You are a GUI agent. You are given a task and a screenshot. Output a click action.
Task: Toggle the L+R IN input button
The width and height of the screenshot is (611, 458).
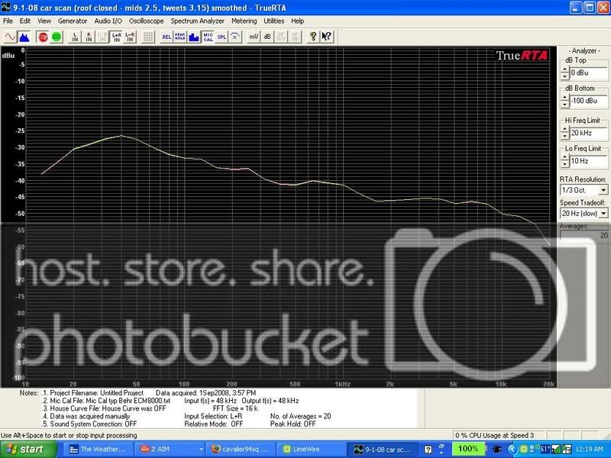[116, 37]
